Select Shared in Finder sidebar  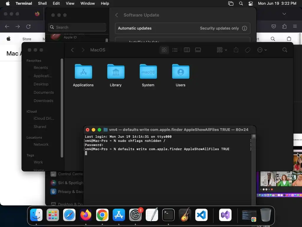(x=40, y=127)
